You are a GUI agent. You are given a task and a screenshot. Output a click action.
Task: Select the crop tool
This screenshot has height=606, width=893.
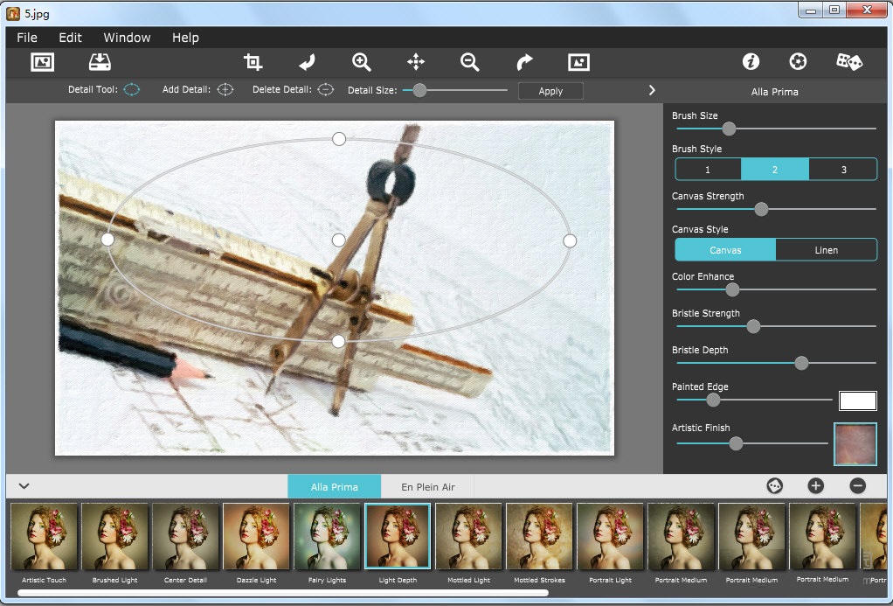coord(253,62)
